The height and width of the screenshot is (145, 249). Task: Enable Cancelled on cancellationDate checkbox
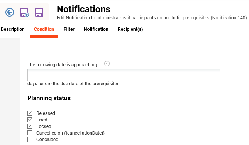pyautogui.click(x=30, y=133)
